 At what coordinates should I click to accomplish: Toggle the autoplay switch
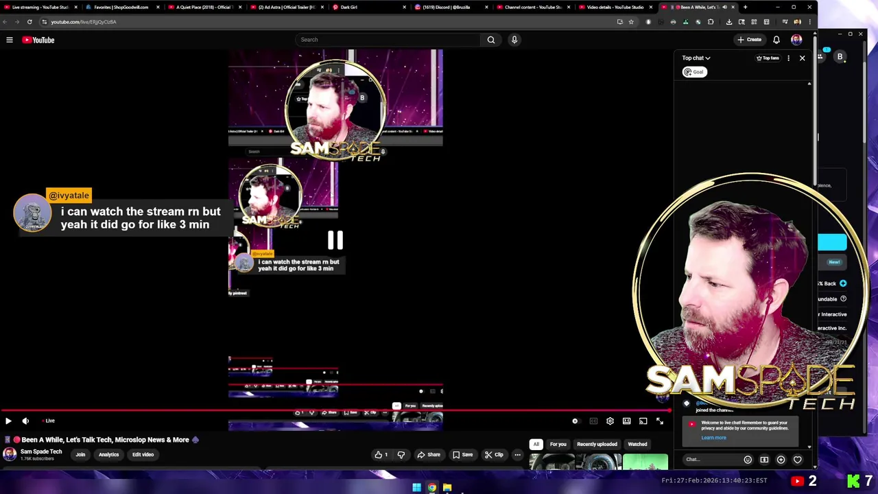[576, 421]
